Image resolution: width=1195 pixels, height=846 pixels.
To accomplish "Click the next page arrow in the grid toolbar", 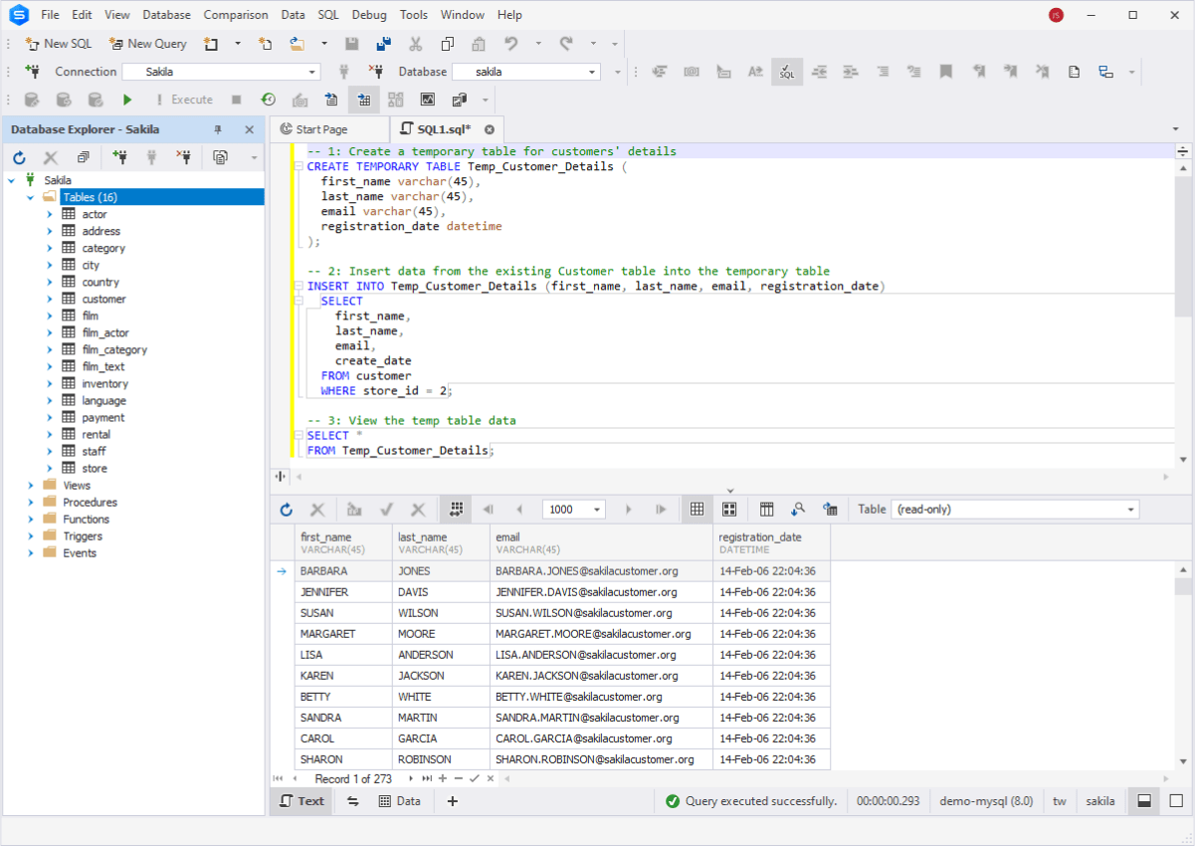I will pyautogui.click(x=629, y=509).
